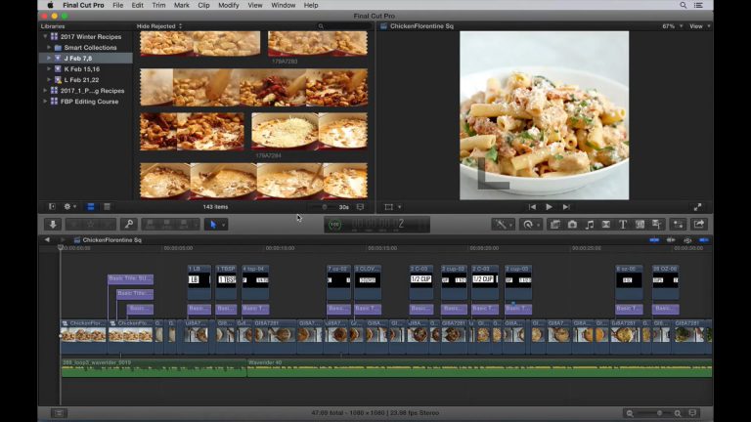Show the inspector panel icon
Viewport: 751px width, 422px height.
pyautogui.click(x=679, y=225)
